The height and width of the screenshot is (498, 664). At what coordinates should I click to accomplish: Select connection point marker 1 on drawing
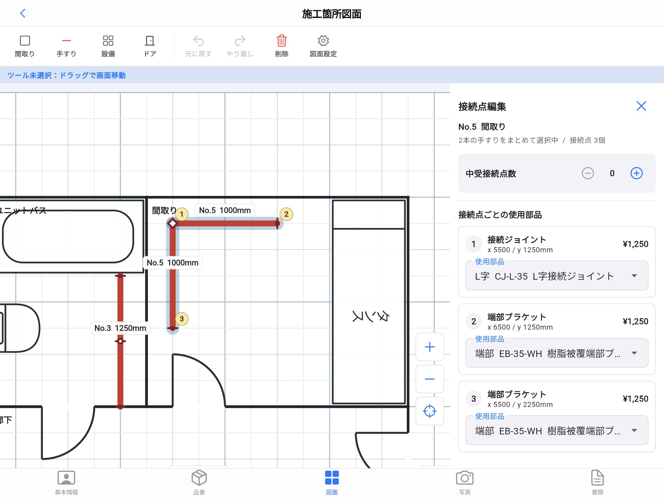coord(182,214)
